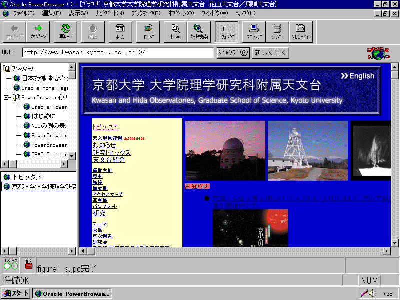Open the ロード toolbar button
This screenshot has height=300, width=400.
[148, 32]
